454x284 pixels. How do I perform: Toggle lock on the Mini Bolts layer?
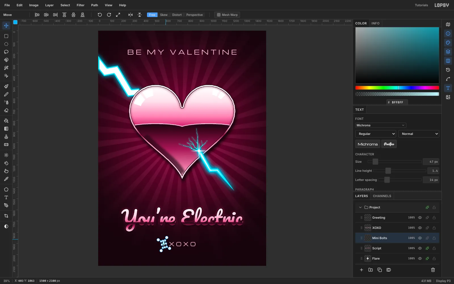(x=434, y=238)
